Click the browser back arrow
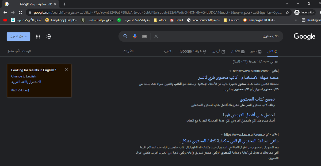 [5, 13]
